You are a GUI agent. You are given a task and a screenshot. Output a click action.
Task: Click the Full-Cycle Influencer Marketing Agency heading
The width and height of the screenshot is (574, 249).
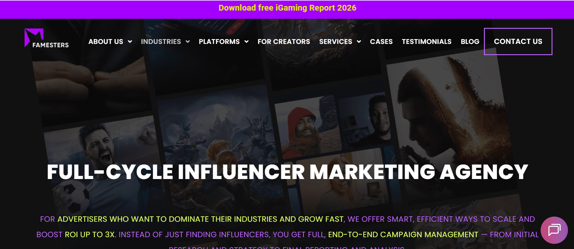287,172
